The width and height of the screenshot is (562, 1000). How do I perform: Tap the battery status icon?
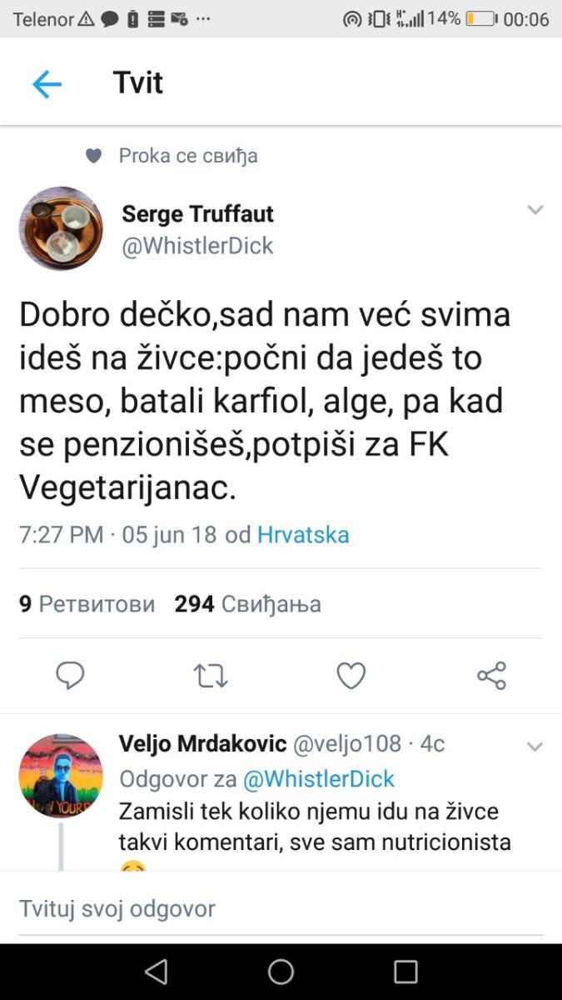point(481,19)
